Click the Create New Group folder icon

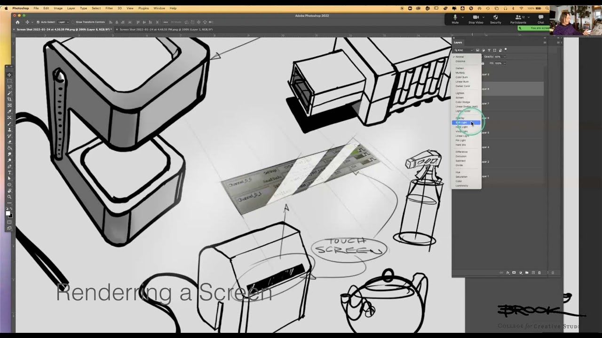click(x=527, y=272)
